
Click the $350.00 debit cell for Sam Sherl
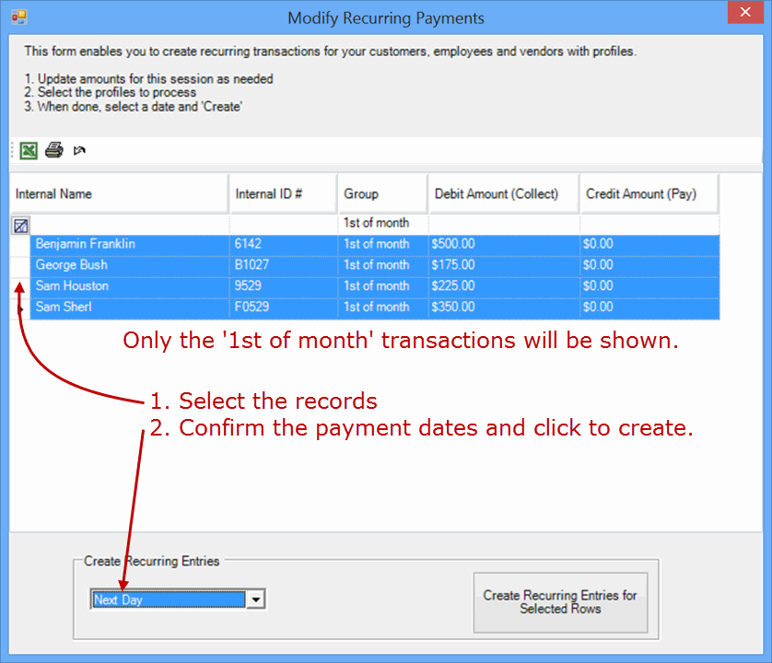502,308
